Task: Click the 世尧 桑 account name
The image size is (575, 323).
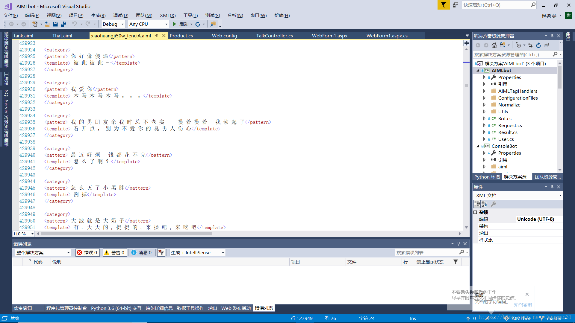Action: point(549,16)
